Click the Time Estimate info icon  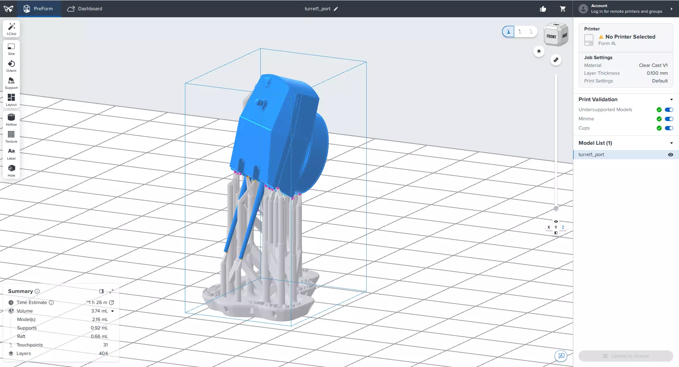point(51,303)
